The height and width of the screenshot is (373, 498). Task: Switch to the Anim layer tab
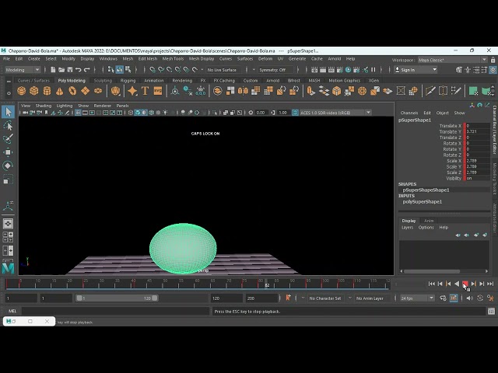429,221
